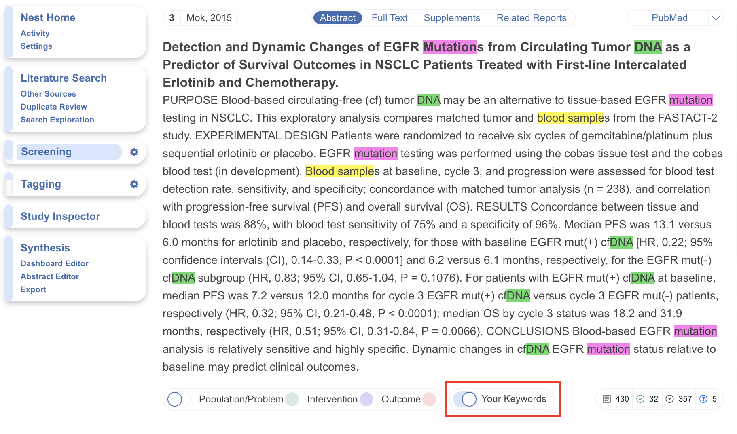Screen dimensions: 737x434
Task: Open the Supplements tab
Action: (452, 18)
